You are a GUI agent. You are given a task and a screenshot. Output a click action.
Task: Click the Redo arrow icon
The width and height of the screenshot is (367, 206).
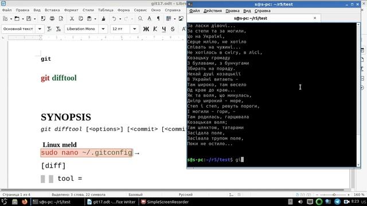click(x=126, y=19)
